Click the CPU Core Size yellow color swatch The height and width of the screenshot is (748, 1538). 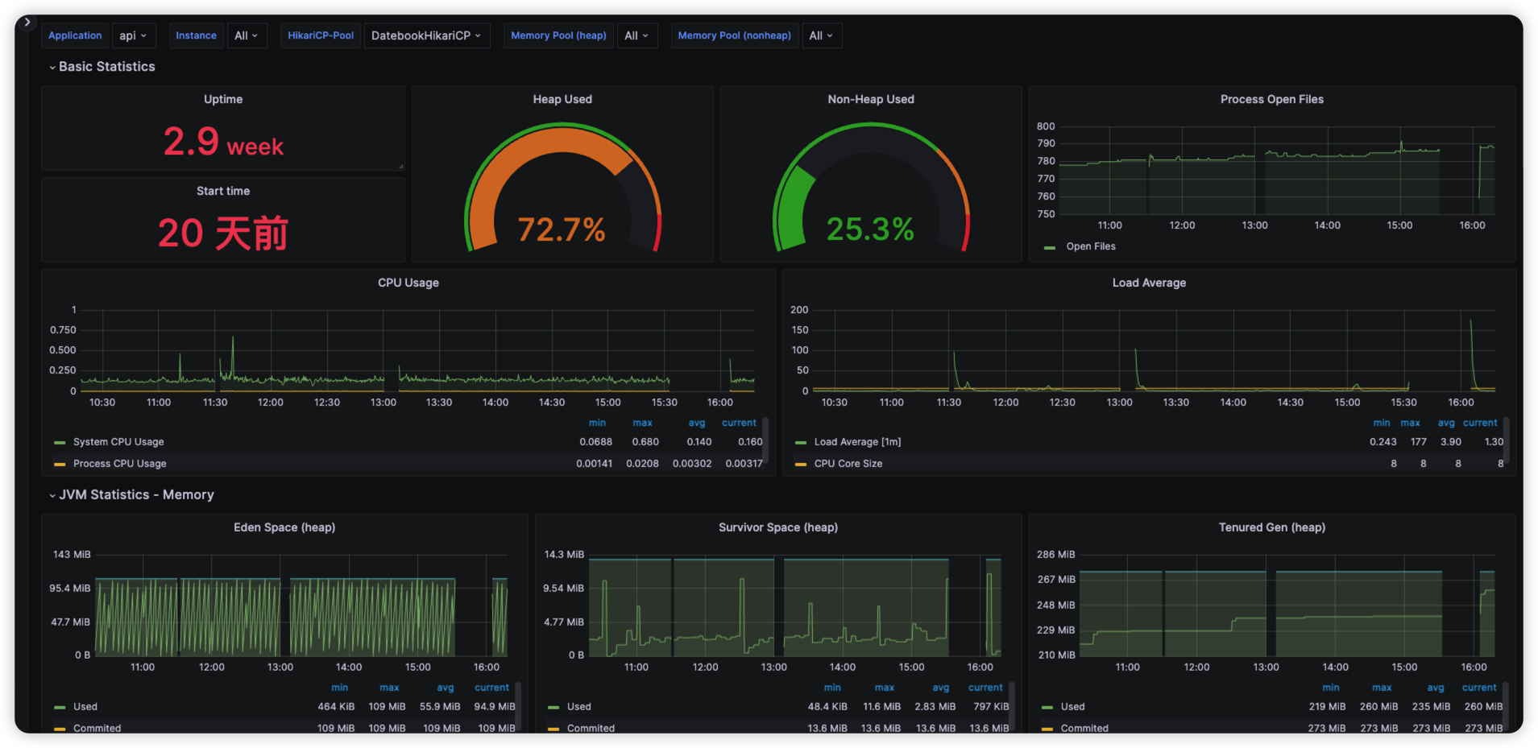pyautogui.click(x=801, y=465)
